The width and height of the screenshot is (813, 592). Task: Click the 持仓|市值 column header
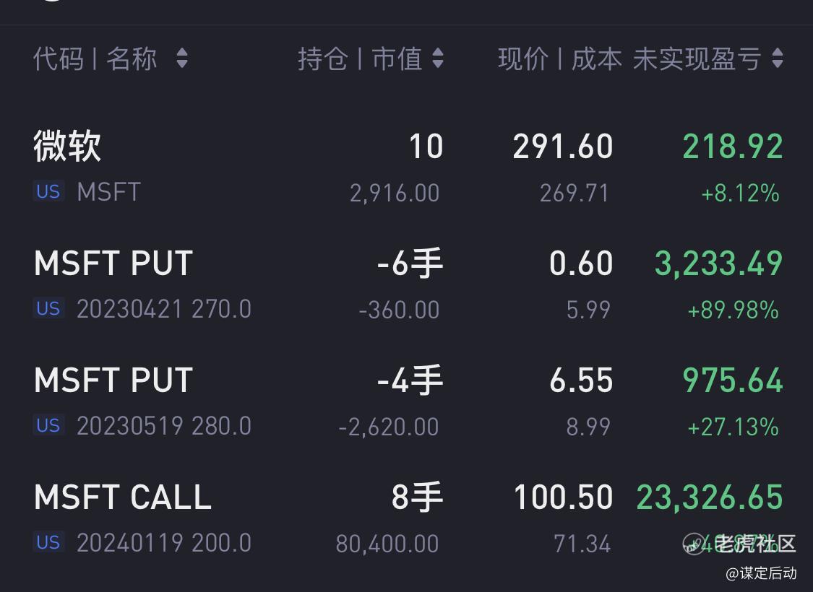(x=360, y=58)
